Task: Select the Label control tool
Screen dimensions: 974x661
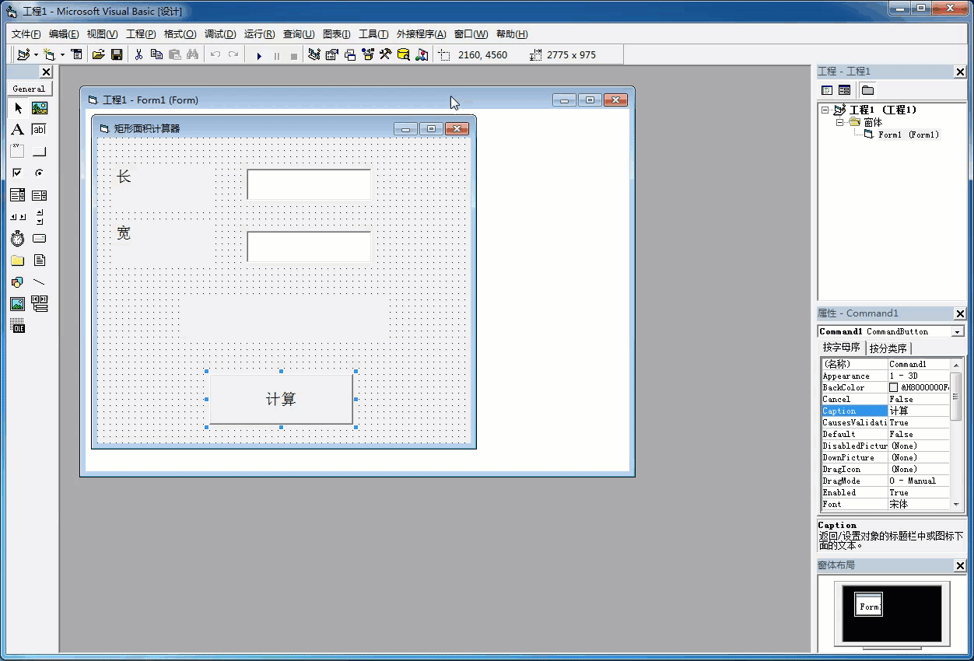Action: click(x=17, y=130)
